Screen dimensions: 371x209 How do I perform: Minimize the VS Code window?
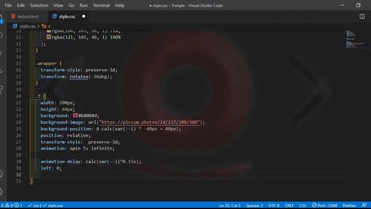(342, 5)
